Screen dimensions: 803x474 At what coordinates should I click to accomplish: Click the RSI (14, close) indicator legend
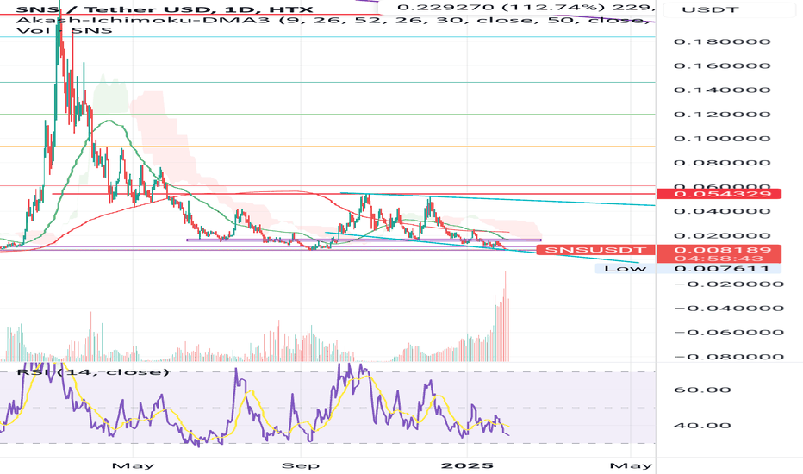(x=93, y=371)
